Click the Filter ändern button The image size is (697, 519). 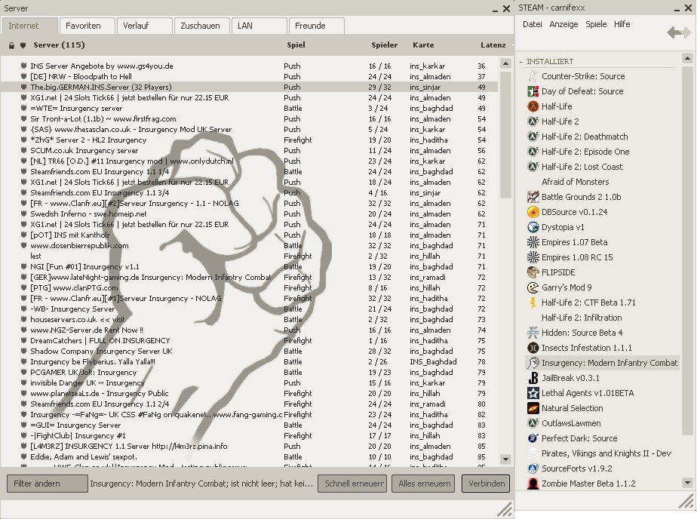pyautogui.click(x=47, y=484)
